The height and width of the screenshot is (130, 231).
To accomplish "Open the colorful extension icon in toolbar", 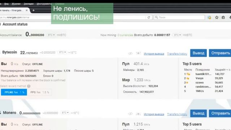I will (x=209, y=18).
